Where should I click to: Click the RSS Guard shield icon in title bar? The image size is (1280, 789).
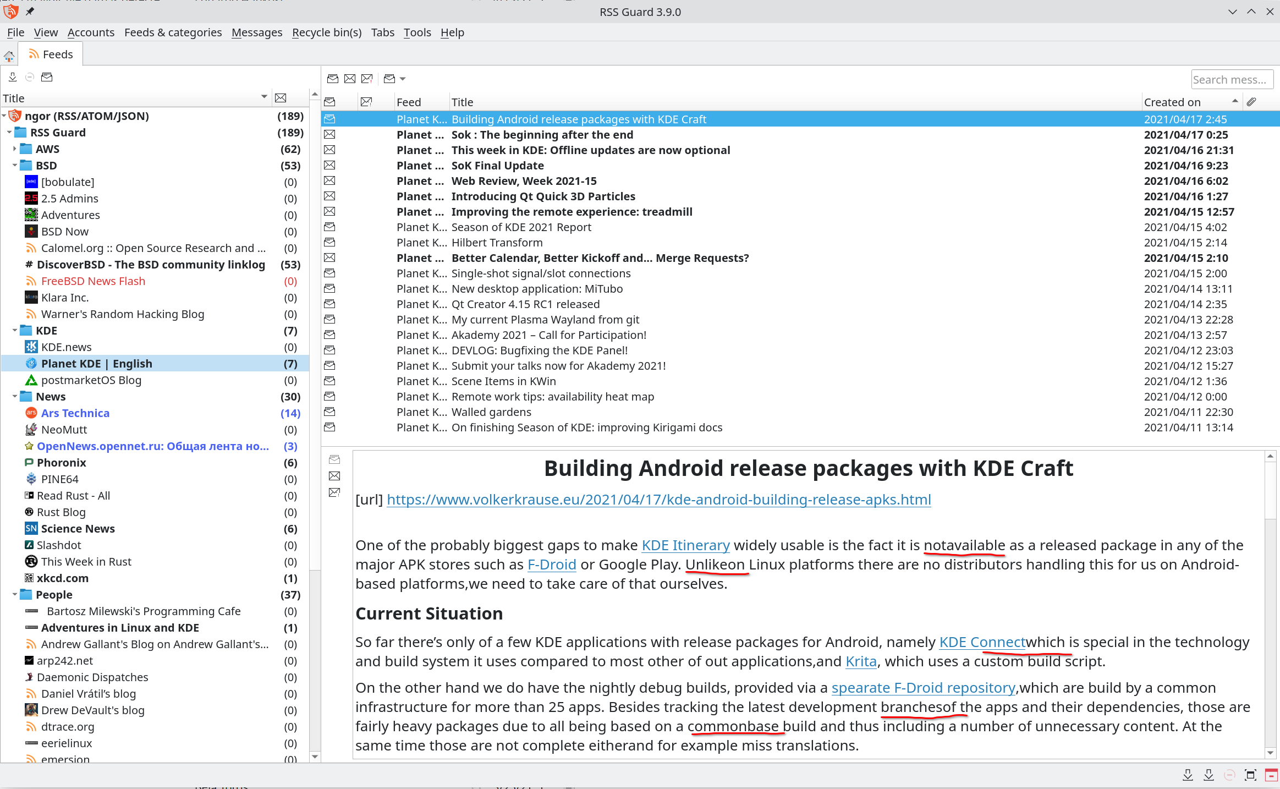[x=10, y=11]
